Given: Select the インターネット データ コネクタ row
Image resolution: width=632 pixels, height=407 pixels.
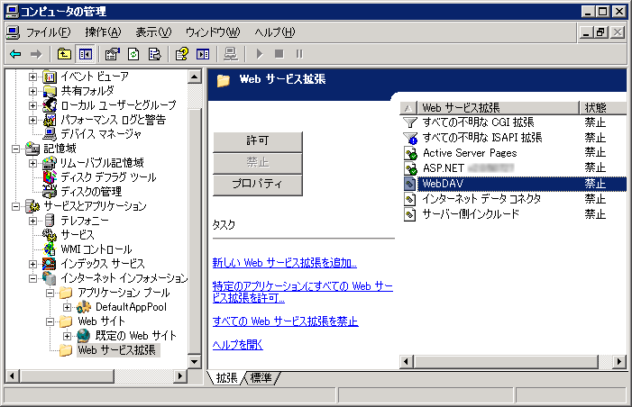Looking at the screenshot, I should (515, 199).
